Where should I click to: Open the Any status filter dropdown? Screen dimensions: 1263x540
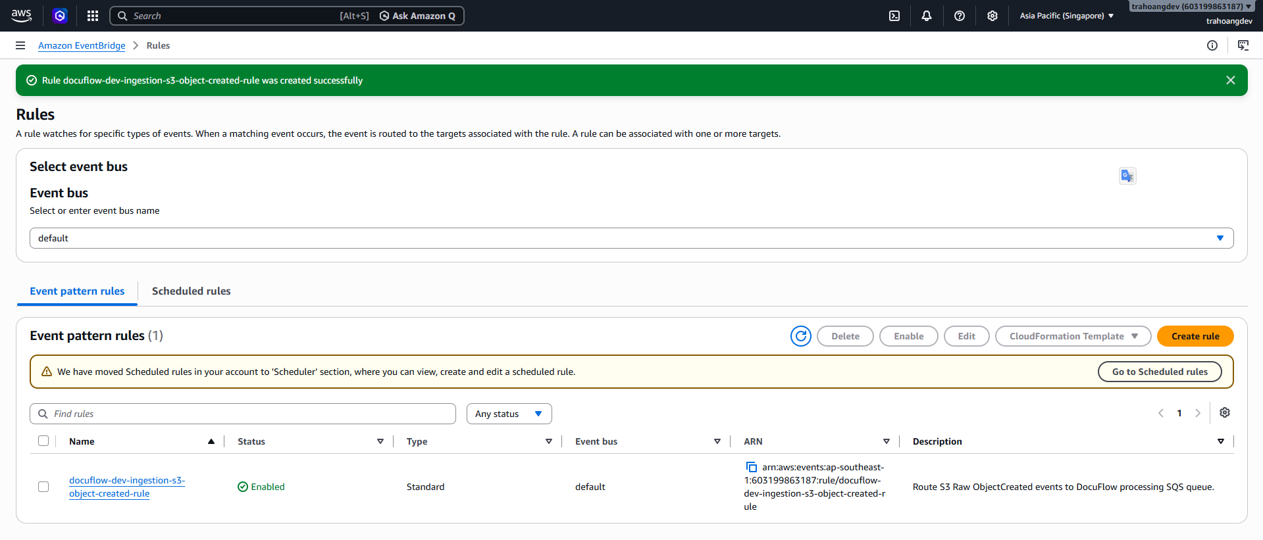coord(509,414)
